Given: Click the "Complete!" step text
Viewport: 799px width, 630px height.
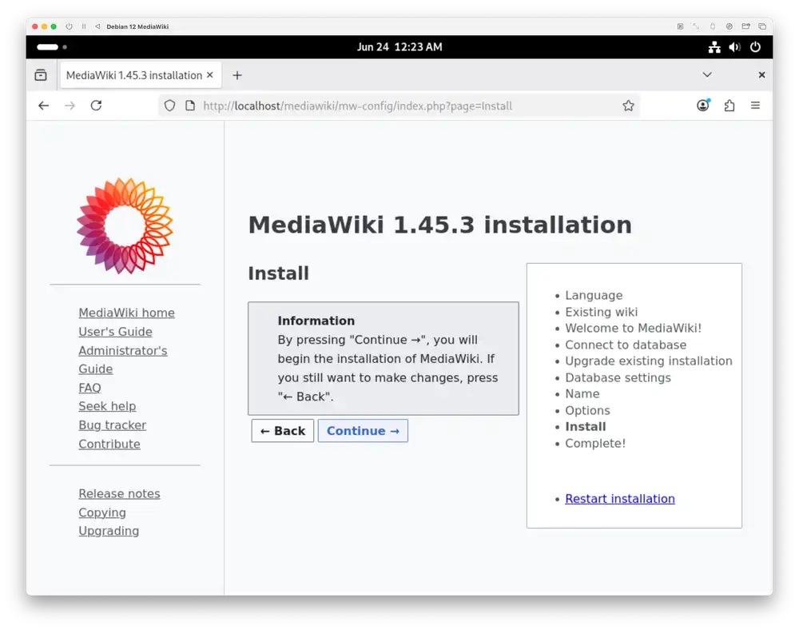Looking at the screenshot, I should 595,444.
